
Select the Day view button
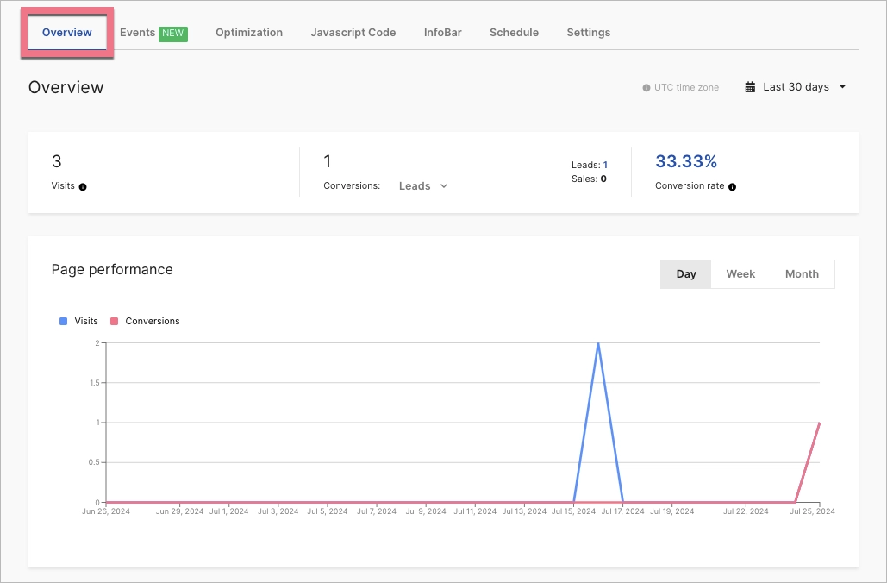click(x=685, y=273)
